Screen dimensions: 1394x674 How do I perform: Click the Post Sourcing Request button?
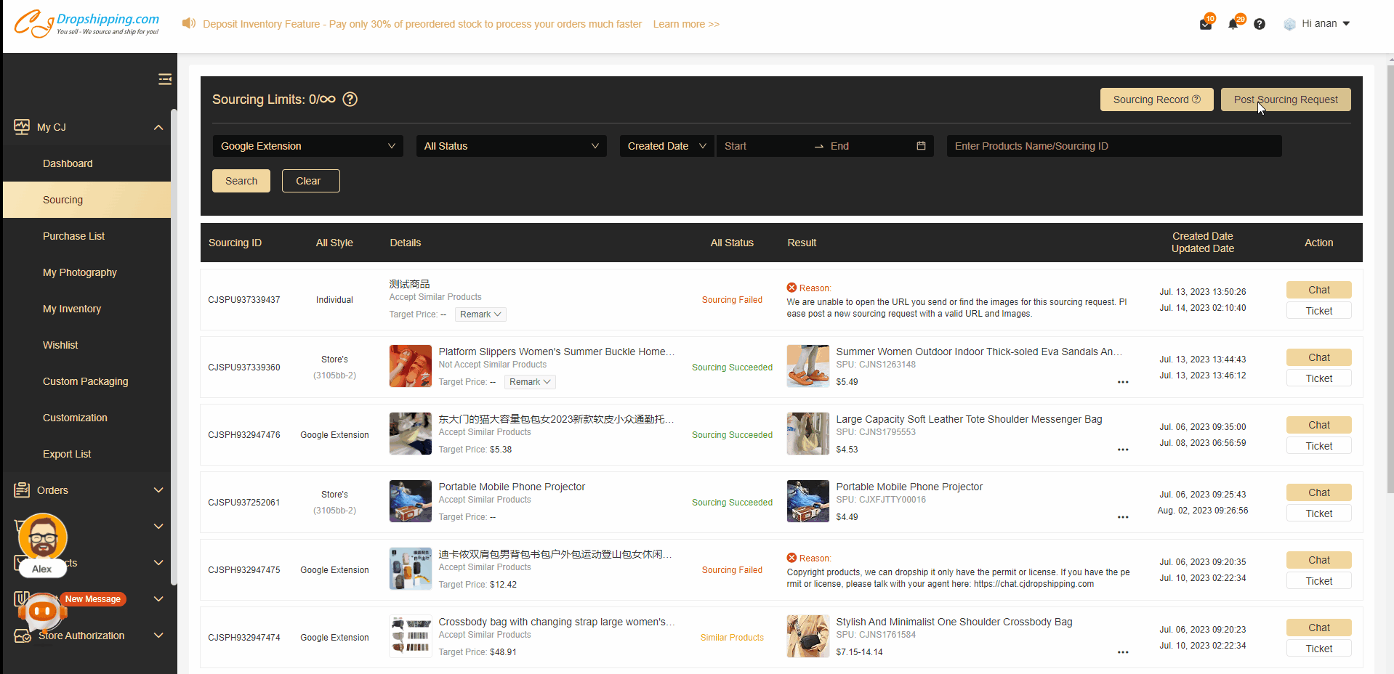click(1285, 100)
